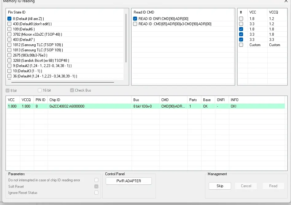Toggle the Soft Reset parameter checkbox
This screenshot has width=291, height=205.
96,186
